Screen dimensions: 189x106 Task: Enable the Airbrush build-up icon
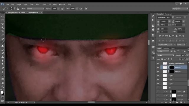pos(81,9)
